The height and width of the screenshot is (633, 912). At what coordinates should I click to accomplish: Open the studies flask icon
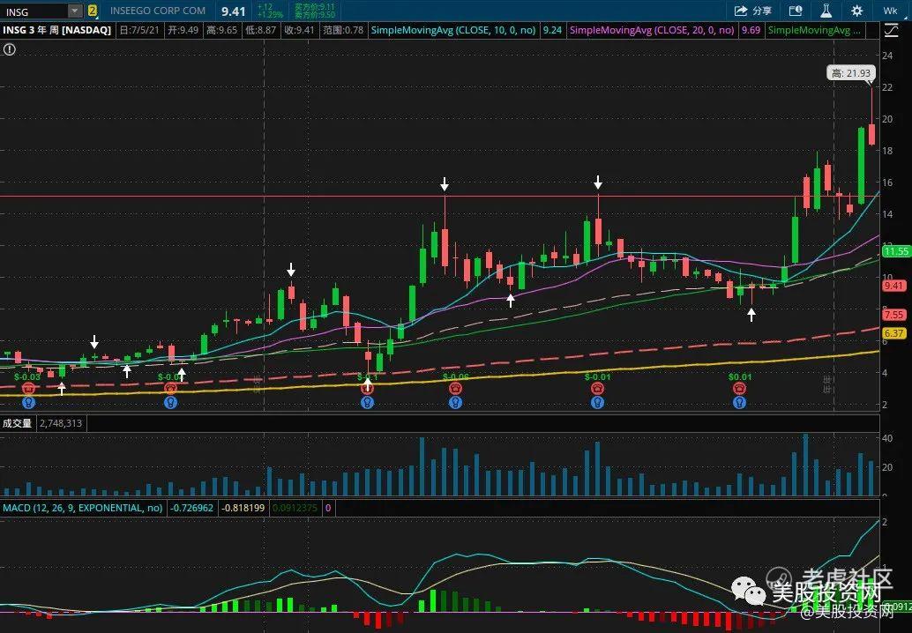826,11
